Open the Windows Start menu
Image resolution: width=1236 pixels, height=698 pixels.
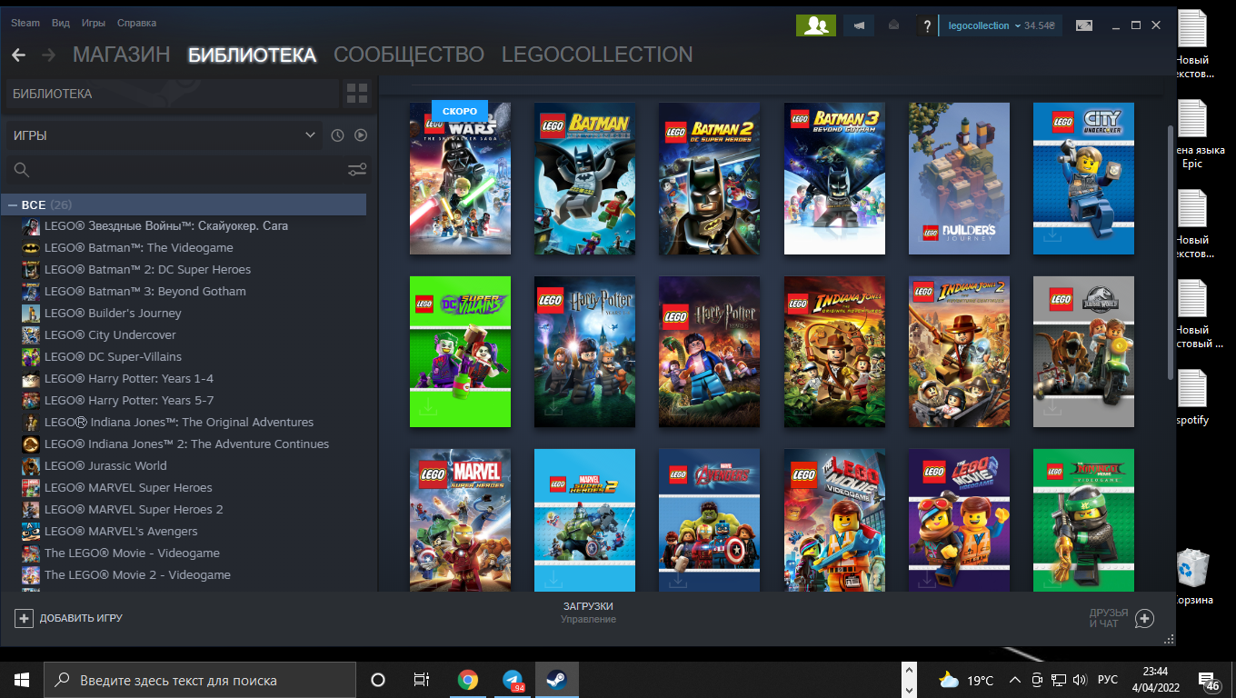21,680
